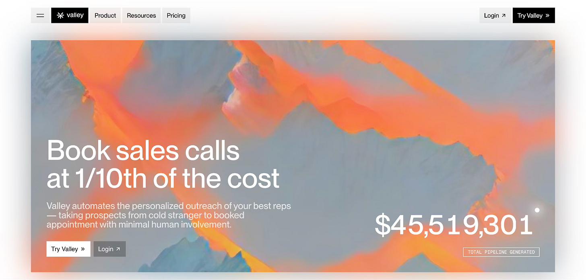Open the Resources menu
Viewport: 586px width, 280px height.
point(141,15)
